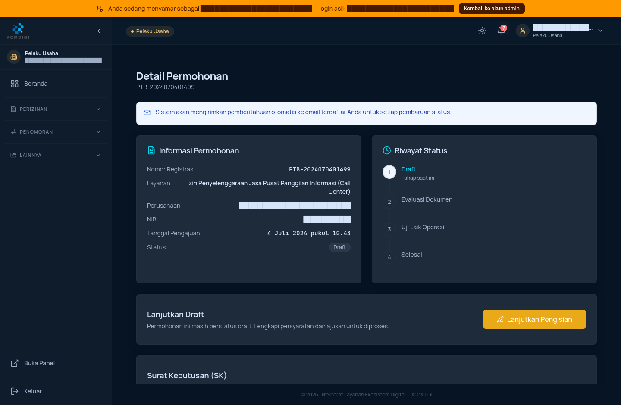Open the notifications bell
621x405 pixels.
pyautogui.click(x=501, y=31)
